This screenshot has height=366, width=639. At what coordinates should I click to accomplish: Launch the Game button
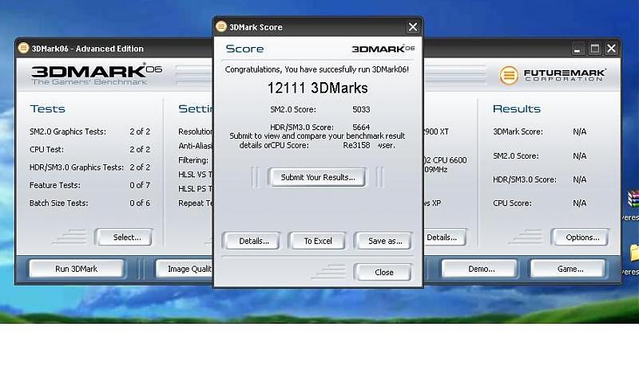point(570,269)
